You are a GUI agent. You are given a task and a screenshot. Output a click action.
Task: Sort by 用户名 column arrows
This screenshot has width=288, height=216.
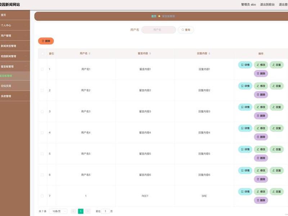coord(89,53)
